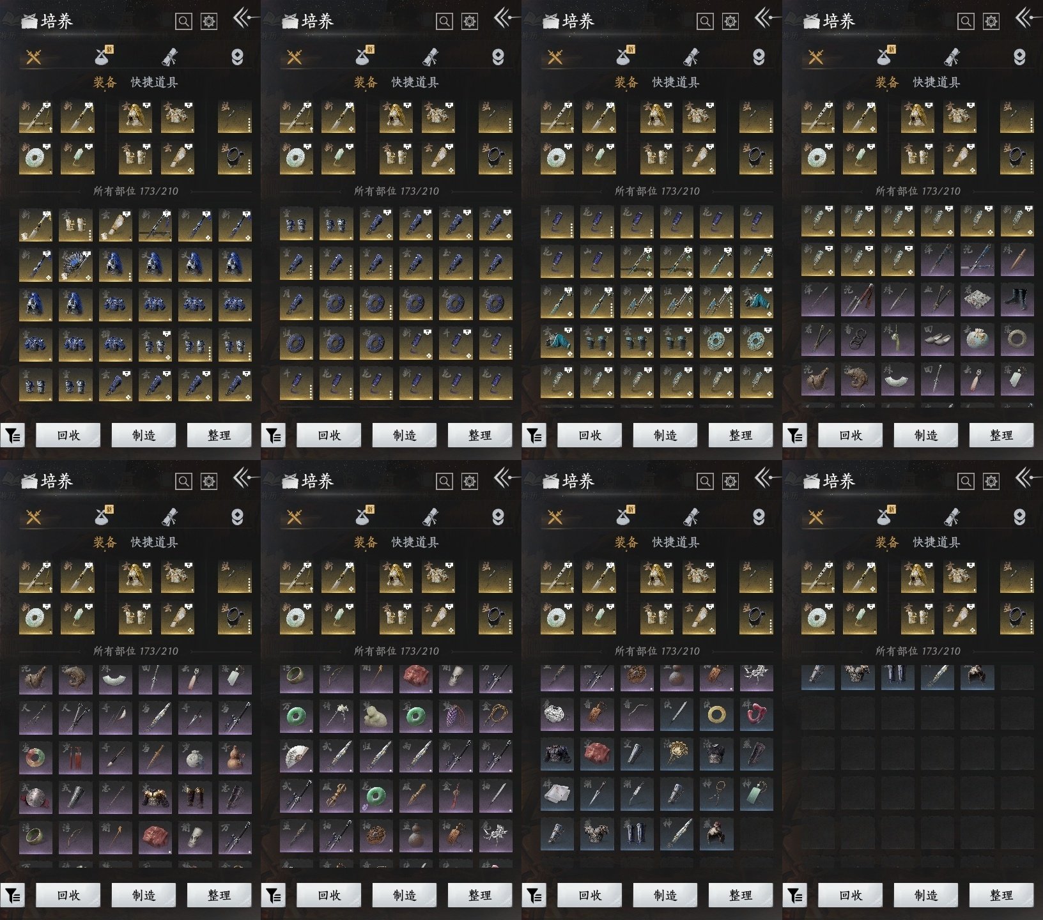Open filter icon beside 回收 in top-right panel
The image size is (1043, 920).
(x=795, y=436)
